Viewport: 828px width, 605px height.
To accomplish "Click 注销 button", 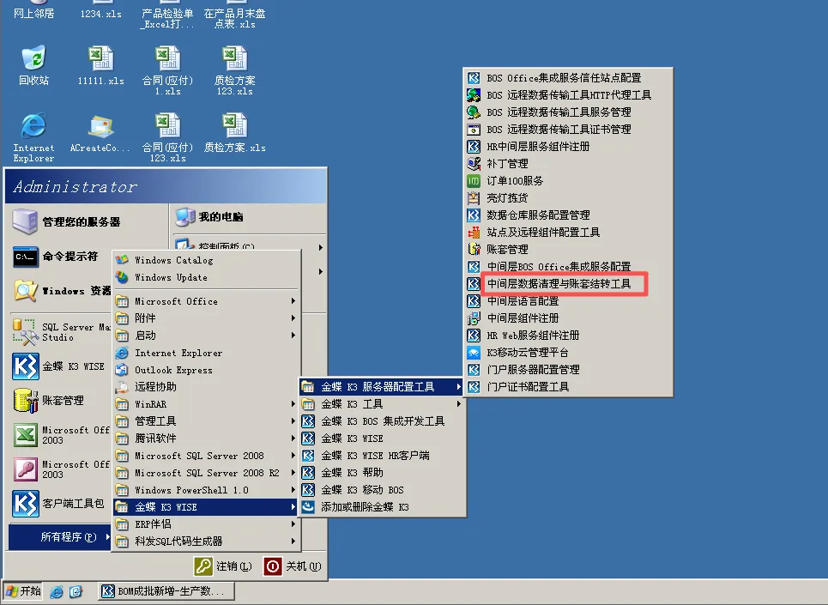I will point(223,566).
